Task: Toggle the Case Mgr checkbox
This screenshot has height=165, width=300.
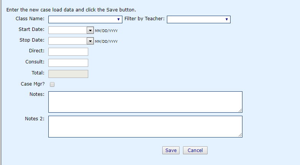Action: coord(52,84)
